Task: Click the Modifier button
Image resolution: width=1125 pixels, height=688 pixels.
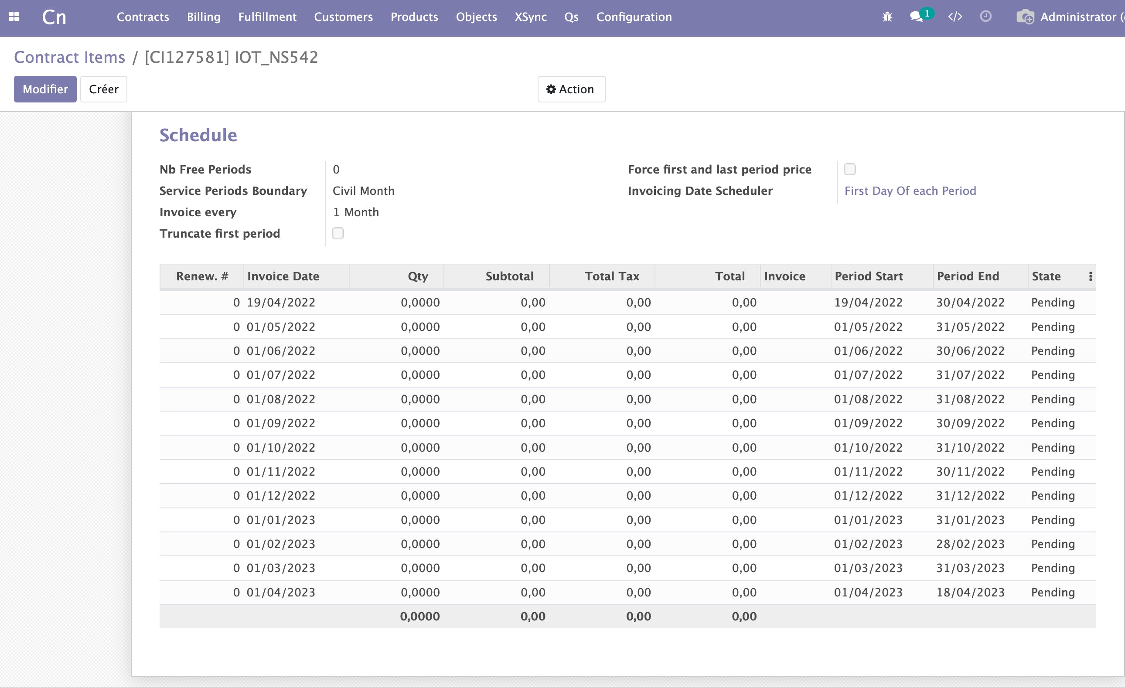Action: click(x=45, y=89)
